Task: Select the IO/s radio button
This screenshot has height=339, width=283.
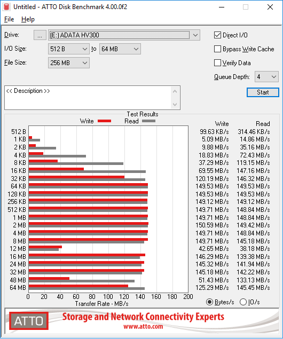Action: pyautogui.click(x=243, y=302)
